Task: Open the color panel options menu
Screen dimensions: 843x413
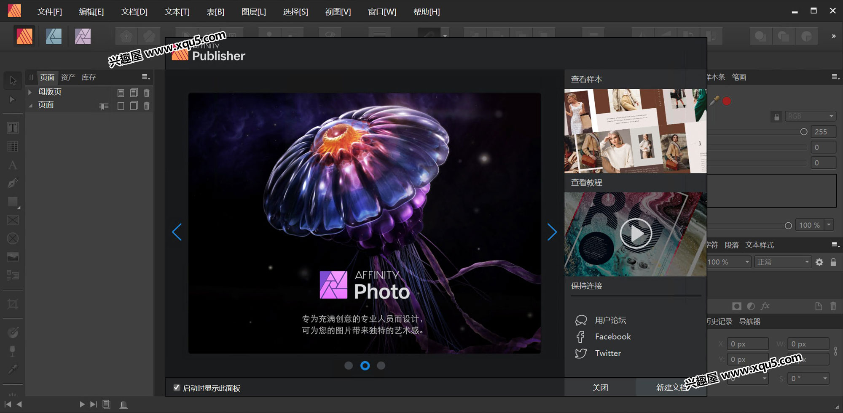Action: tap(835, 77)
